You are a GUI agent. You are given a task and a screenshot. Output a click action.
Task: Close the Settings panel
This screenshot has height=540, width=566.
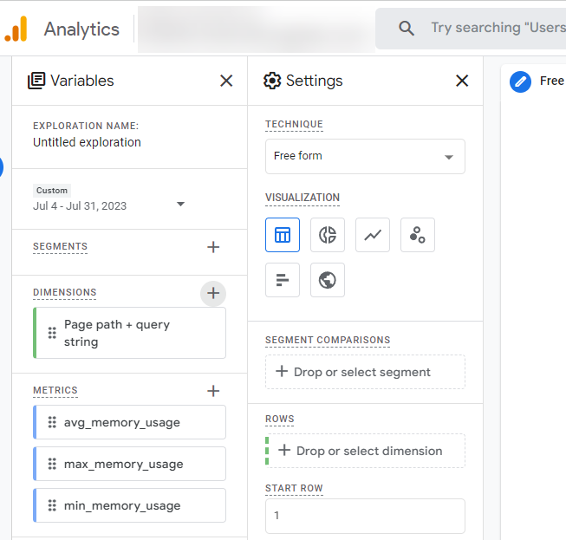(x=462, y=81)
